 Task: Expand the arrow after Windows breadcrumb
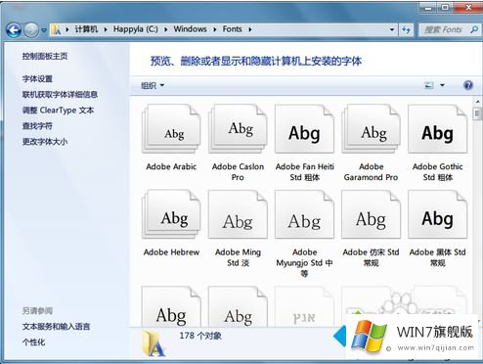click(215, 29)
